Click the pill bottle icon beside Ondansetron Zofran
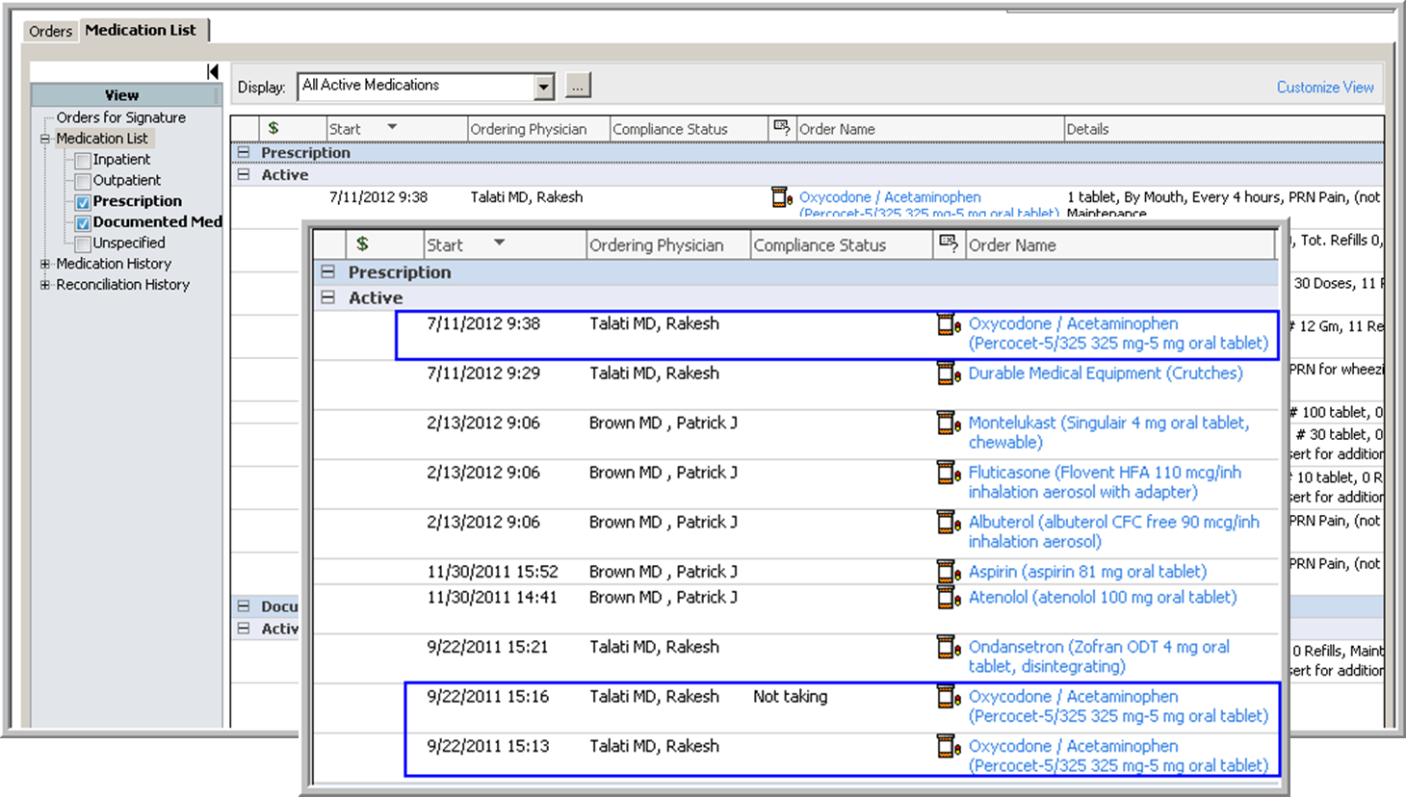 948,648
